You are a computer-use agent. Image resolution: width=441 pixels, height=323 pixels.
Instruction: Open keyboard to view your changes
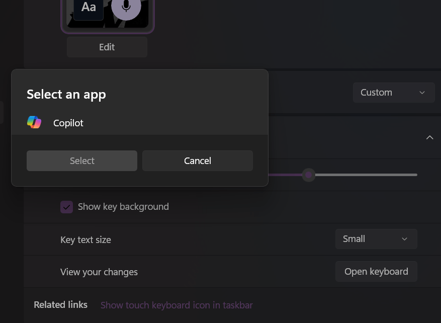click(x=376, y=272)
